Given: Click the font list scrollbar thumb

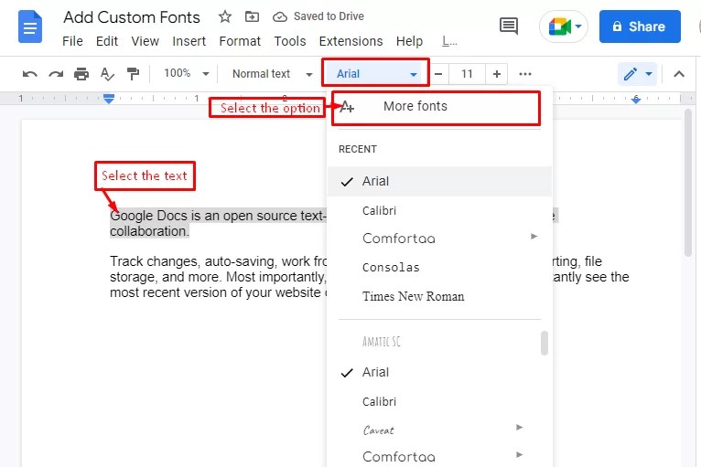Looking at the screenshot, I should [x=545, y=343].
